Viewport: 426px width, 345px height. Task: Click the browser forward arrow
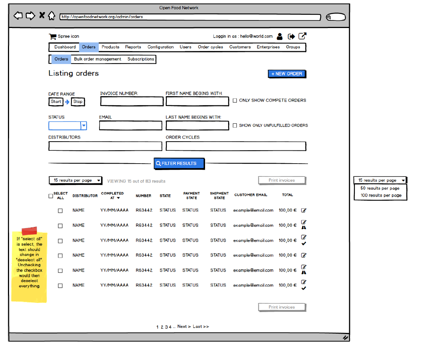(30, 16)
